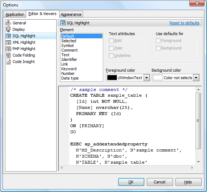Click the preview's vertical scrollbar down arrow
This screenshot has width=207, height=192.
pyautogui.click(x=198, y=162)
